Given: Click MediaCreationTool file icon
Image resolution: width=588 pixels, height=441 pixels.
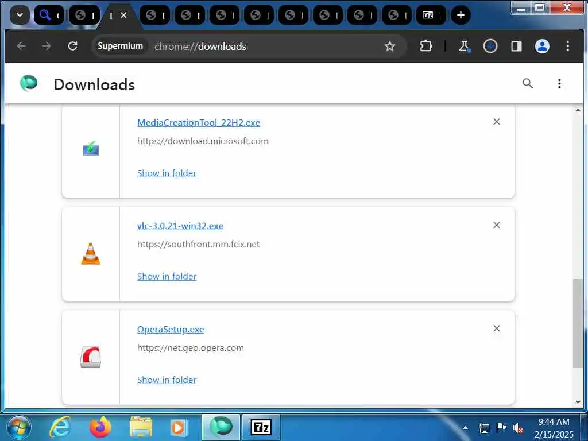Looking at the screenshot, I should point(91,149).
